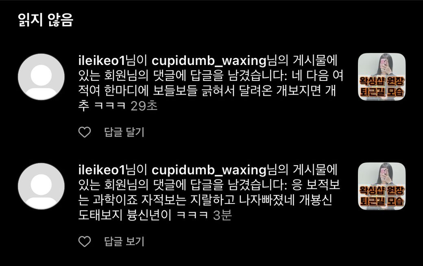The height and width of the screenshot is (266, 423).
Task: Open cupidumb_waxing profile from first notification
Action: click(x=209, y=61)
